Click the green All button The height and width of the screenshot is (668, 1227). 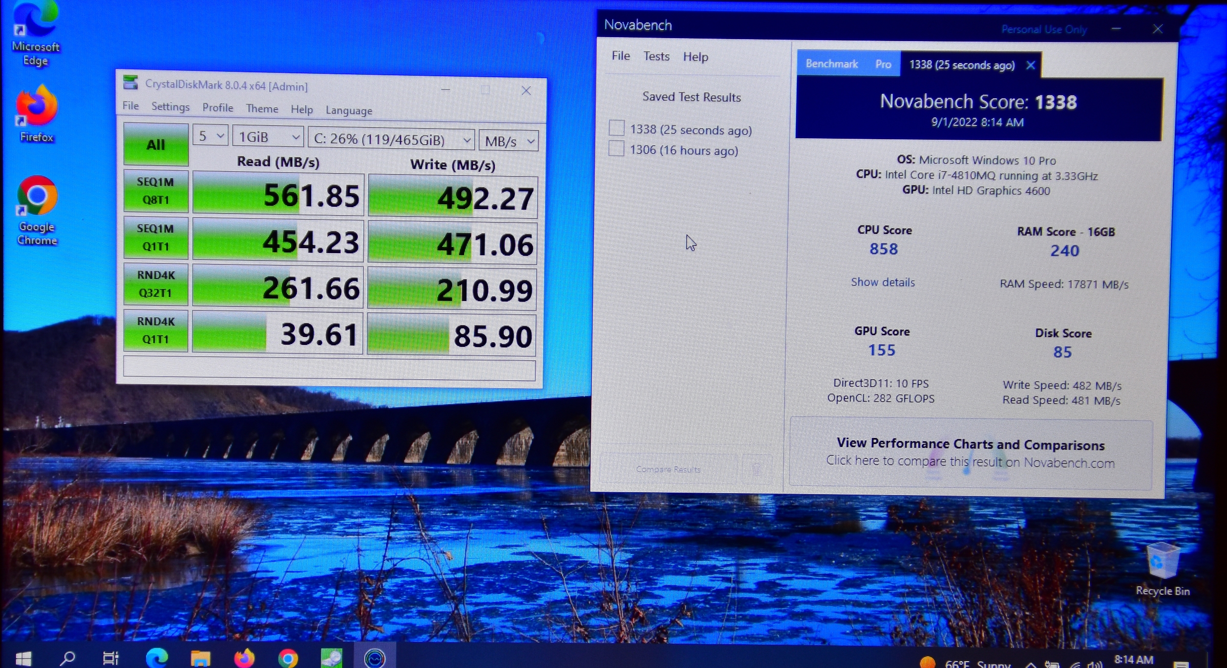pos(156,145)
